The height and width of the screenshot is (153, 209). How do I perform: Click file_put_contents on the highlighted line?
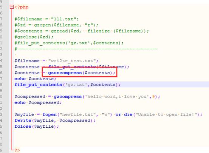click(x=38, y=85)
